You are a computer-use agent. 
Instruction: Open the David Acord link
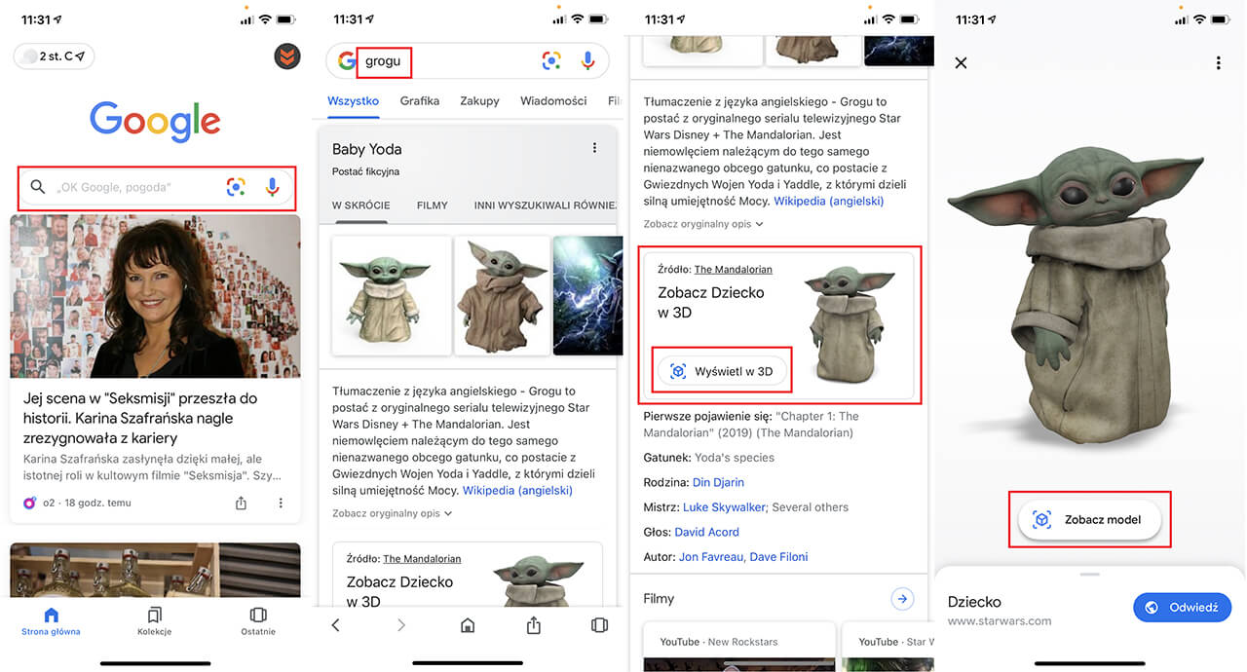(x=707, y=532)
